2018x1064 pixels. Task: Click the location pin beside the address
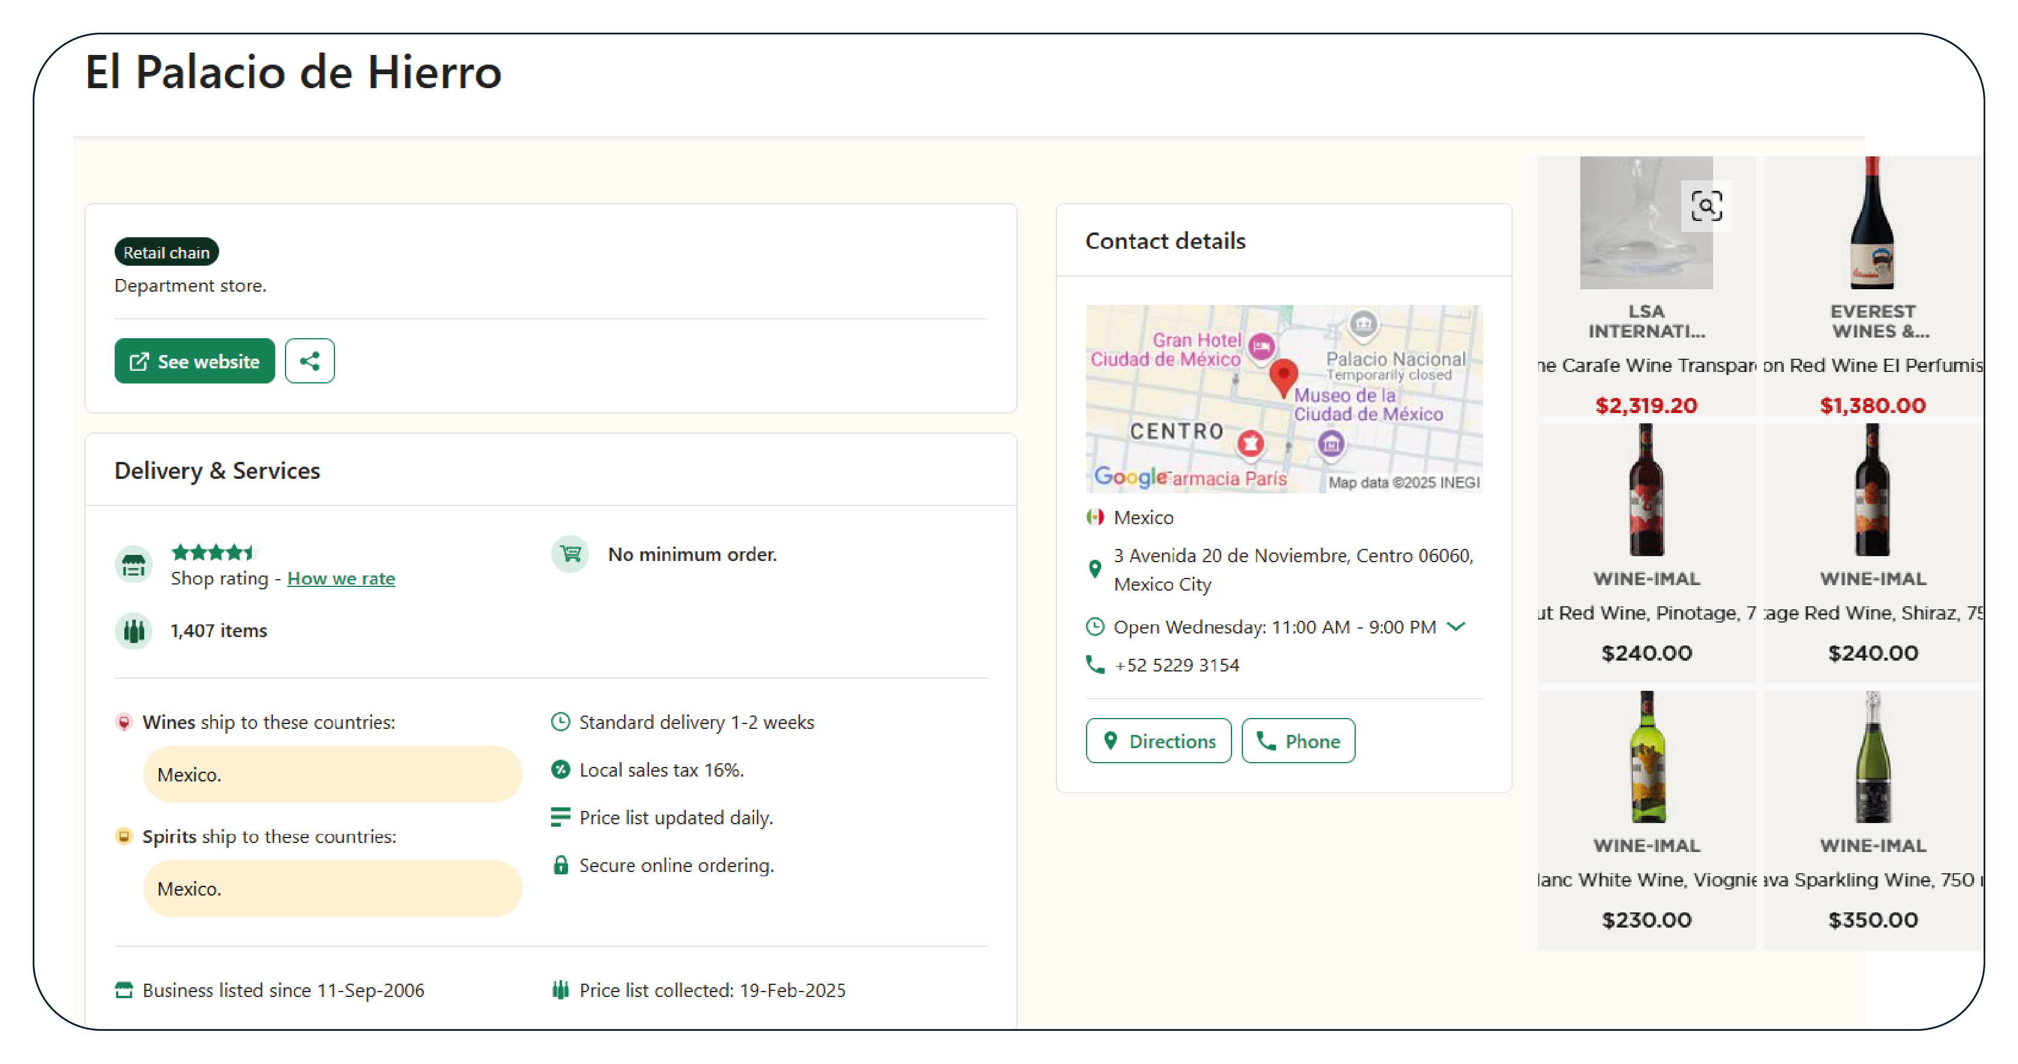(x=1095, y=569)
